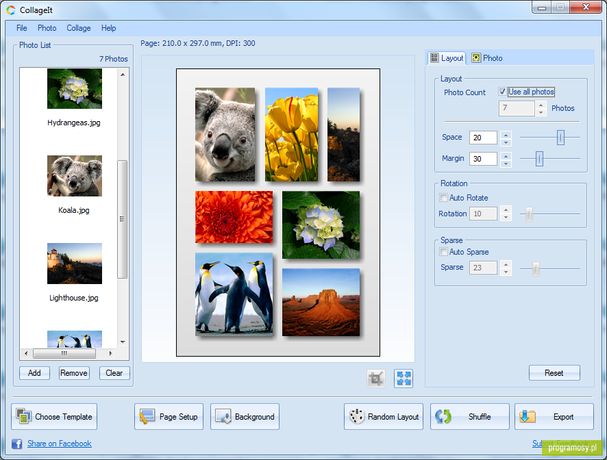Click the photo list scroll-up arrow

tap(123, 75)
